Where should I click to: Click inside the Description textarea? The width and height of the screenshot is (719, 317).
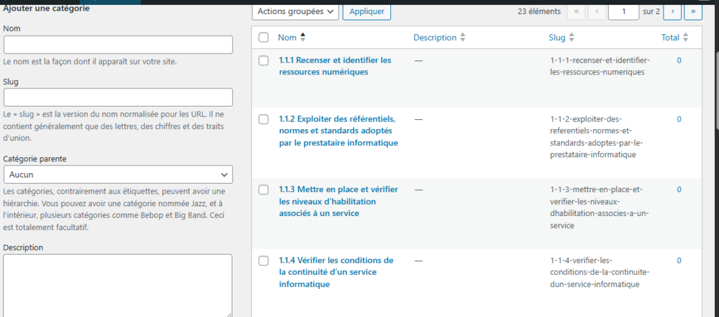pyautogui.click(x=118, y=284)
